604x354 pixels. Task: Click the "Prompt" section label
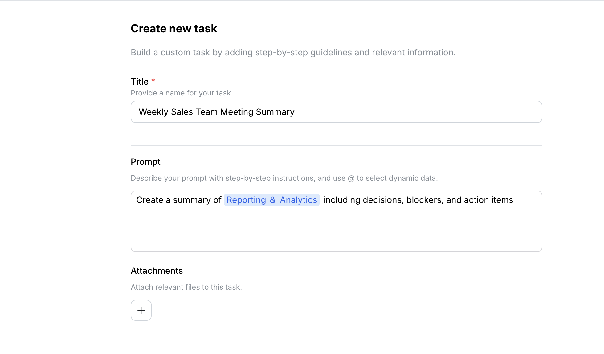click(x=145, y=162)
